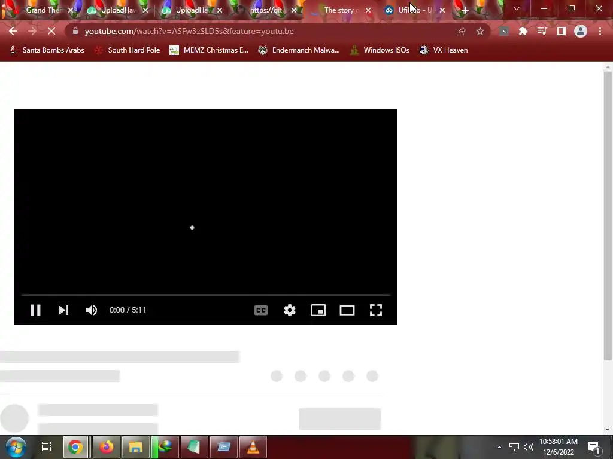
Task: Stop loading the page
Action: pos(51,31)
